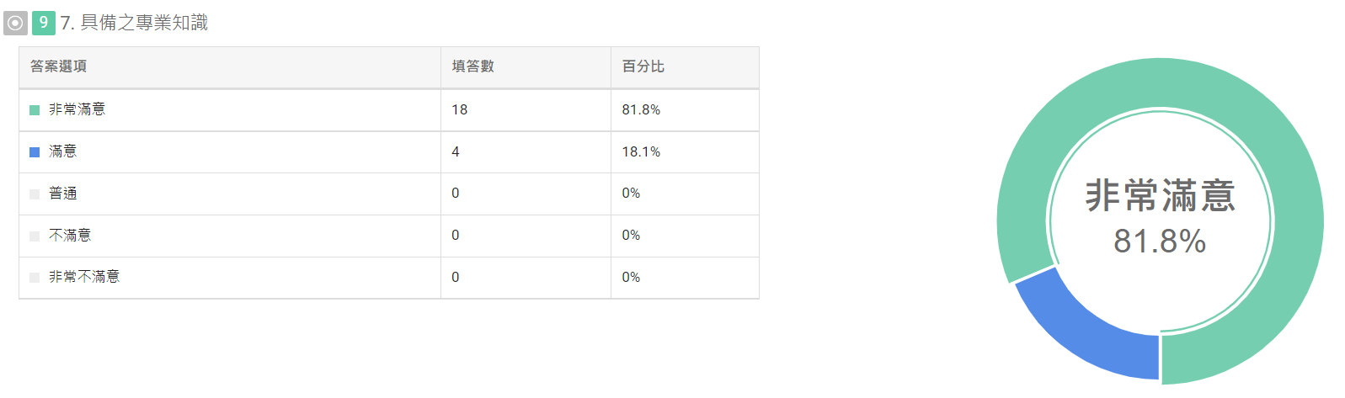1345x398 pixels.
Task: Click the grey 普通 legend swatch
Action: pyautogui.click(x=35, y=194)
